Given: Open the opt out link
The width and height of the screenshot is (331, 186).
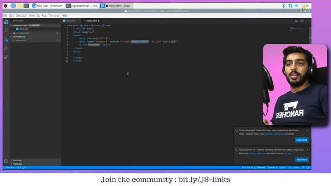Looking at the screenshot, I should point(287,154).
